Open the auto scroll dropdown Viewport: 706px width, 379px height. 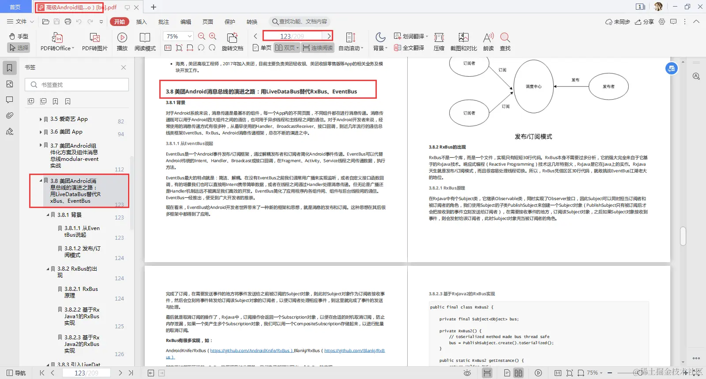point(351,42)
